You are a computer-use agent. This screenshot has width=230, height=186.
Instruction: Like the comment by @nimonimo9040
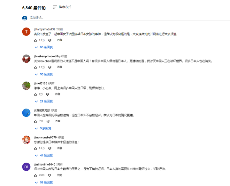pyautogui.click(x=35, y=175)
